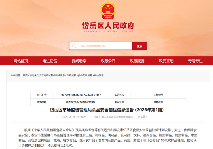Image resolution: width=213 pixels, height=149 pixels.
Task: Open the 市场监管 breadcrumb link
Action: pyautogui.click(x=71, y=75)
